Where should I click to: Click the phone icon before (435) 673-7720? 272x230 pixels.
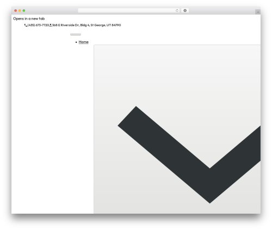(x=26, y=26)
